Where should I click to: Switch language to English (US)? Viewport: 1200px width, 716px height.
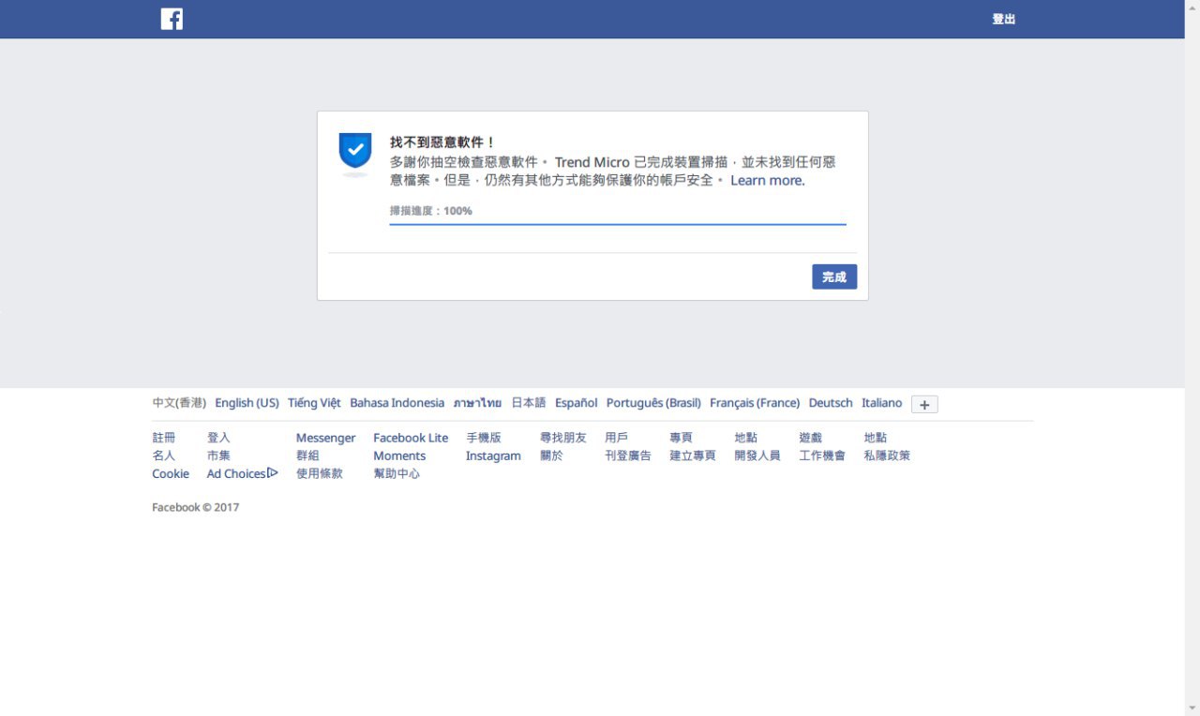pos(247,403)
